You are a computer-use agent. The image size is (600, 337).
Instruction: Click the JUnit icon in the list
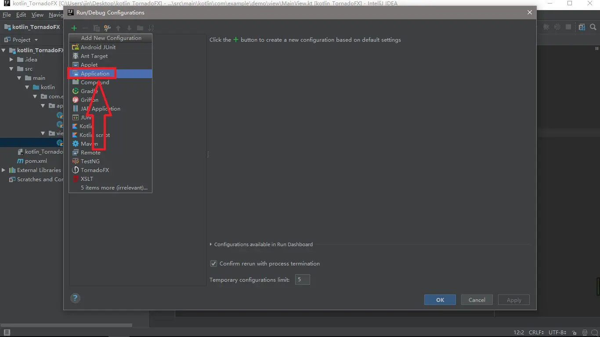[x=76, y=117]
